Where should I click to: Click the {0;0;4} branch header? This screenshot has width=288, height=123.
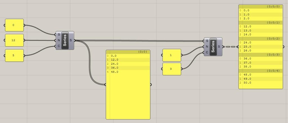click(261, 71)
